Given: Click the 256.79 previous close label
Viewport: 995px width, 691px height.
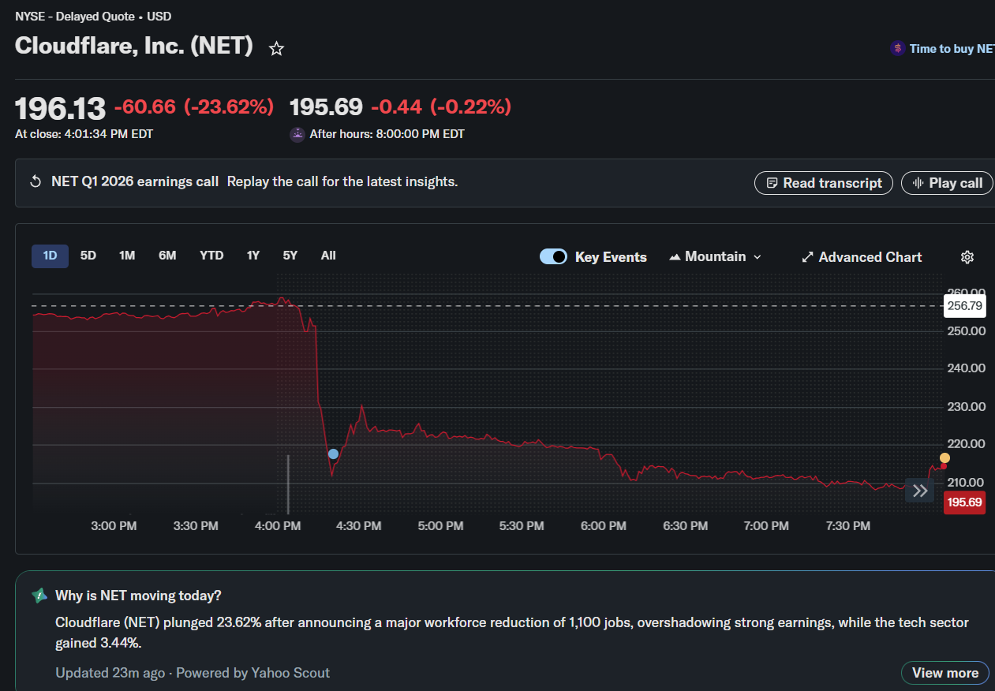Looking at the screenshot, I should click(964, 305).
